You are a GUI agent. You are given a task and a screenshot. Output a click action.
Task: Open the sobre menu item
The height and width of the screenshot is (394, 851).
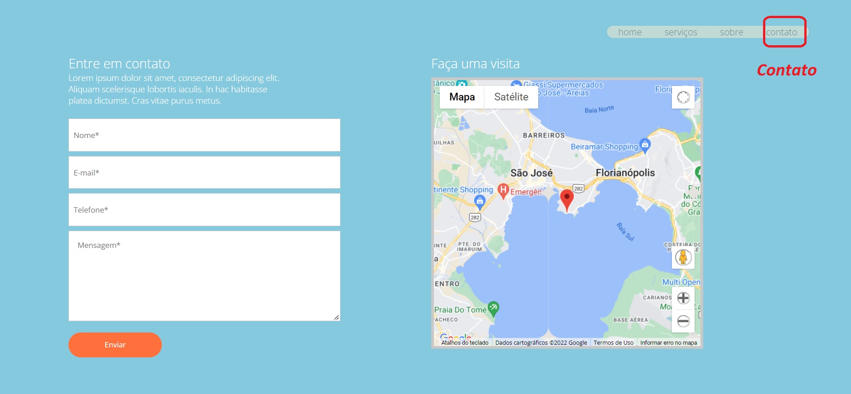click(731, 32)
